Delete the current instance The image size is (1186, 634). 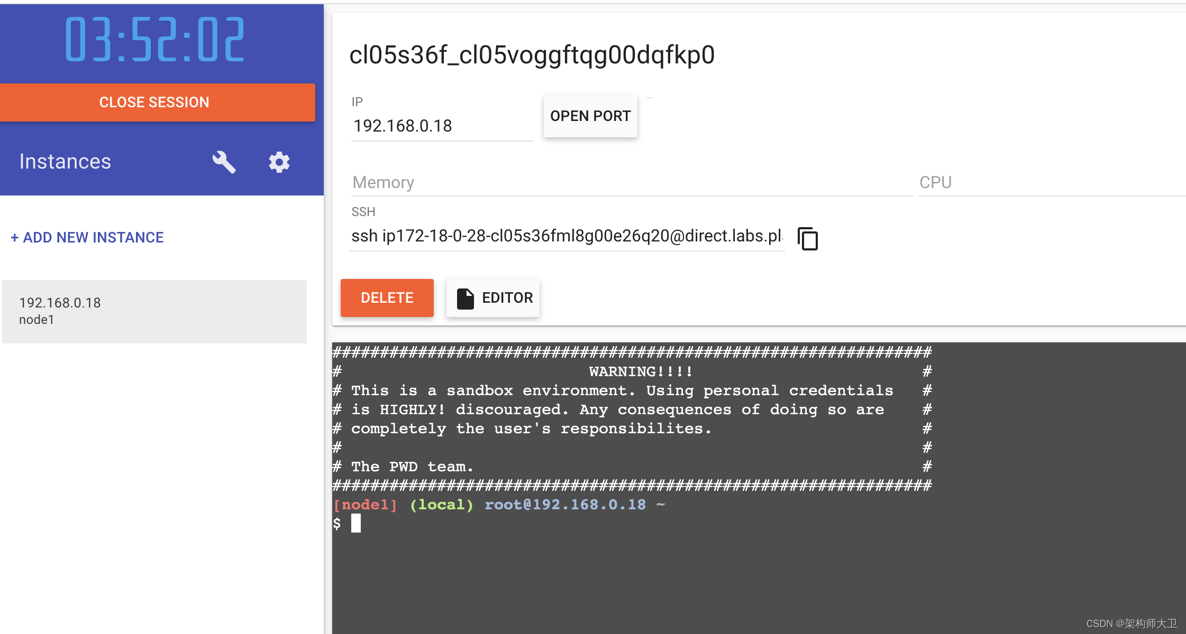(387, 297)
